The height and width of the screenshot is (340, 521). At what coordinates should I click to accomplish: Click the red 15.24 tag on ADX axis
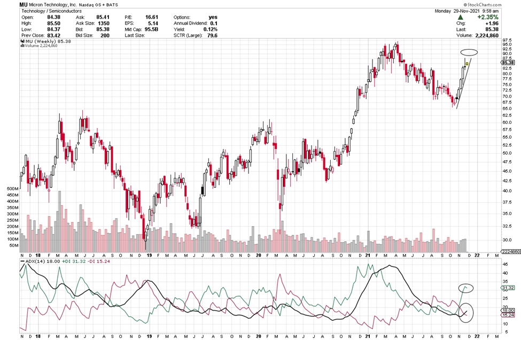[x=508, y=315]
